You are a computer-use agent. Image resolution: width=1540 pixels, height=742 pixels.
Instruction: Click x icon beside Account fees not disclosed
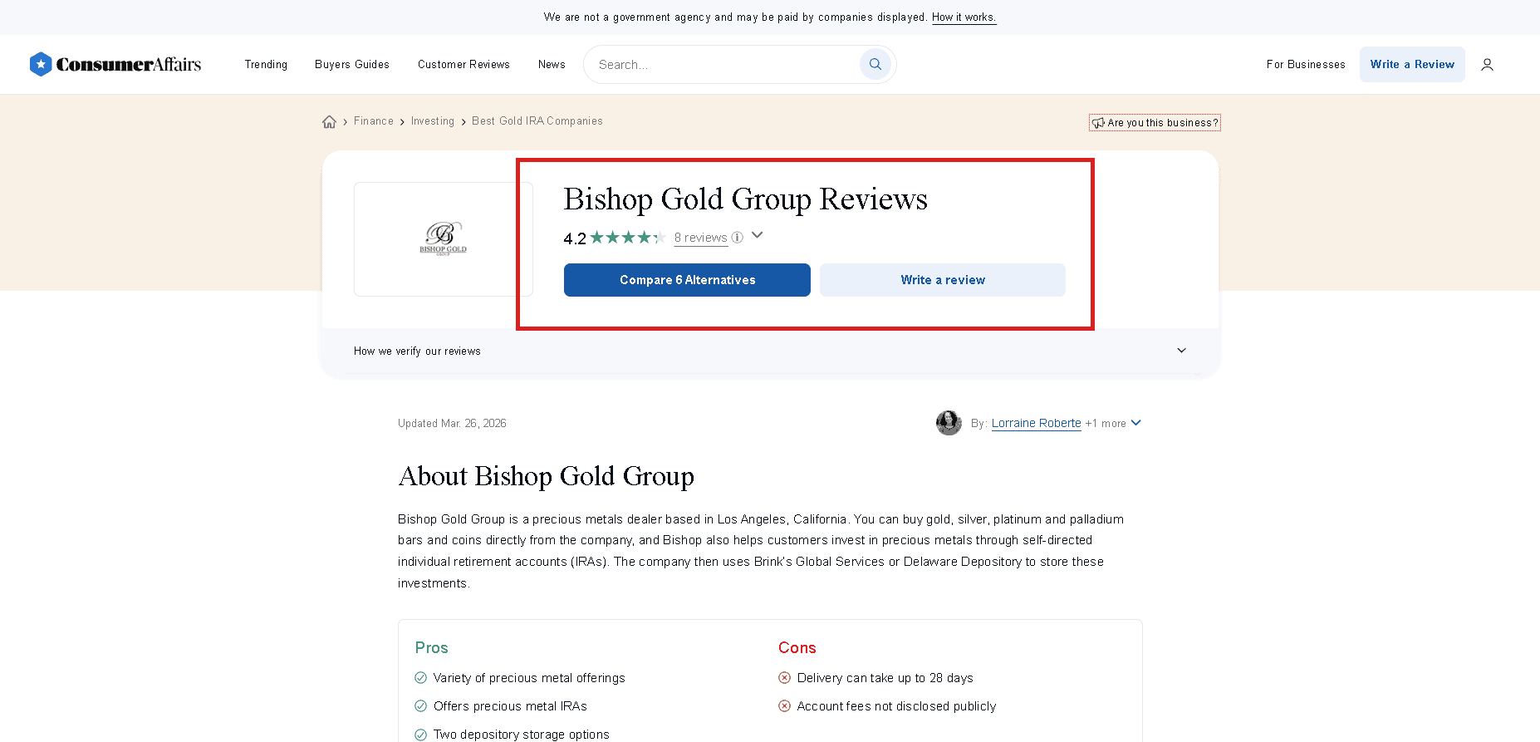click(784, 706)
